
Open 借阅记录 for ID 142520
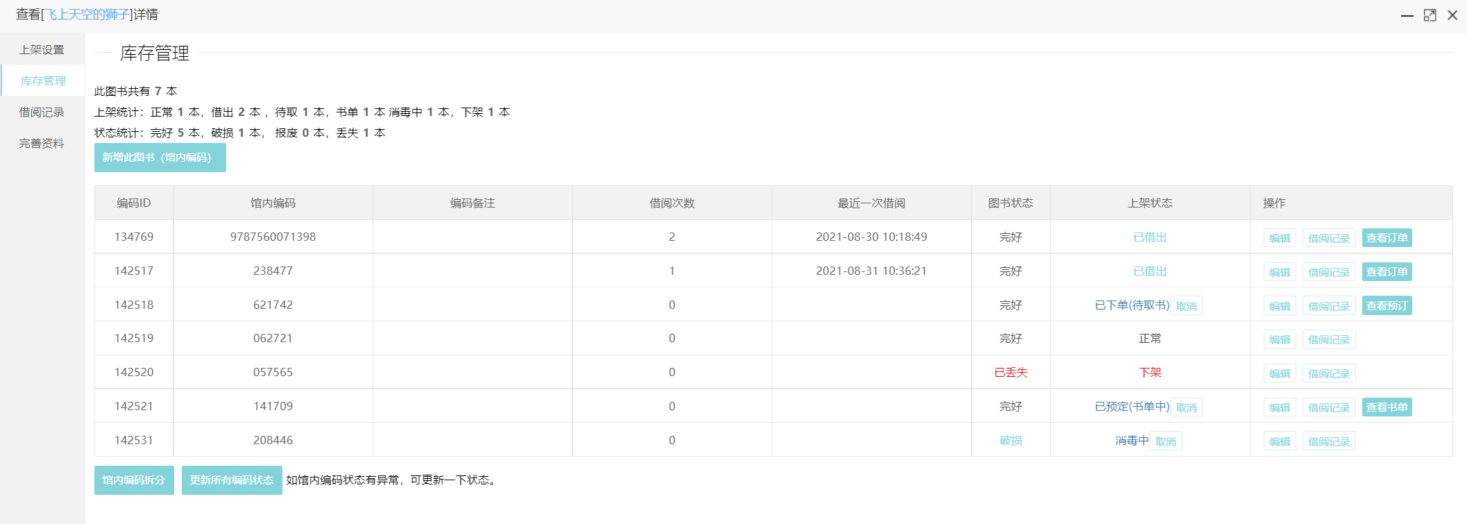[1329, 373]
